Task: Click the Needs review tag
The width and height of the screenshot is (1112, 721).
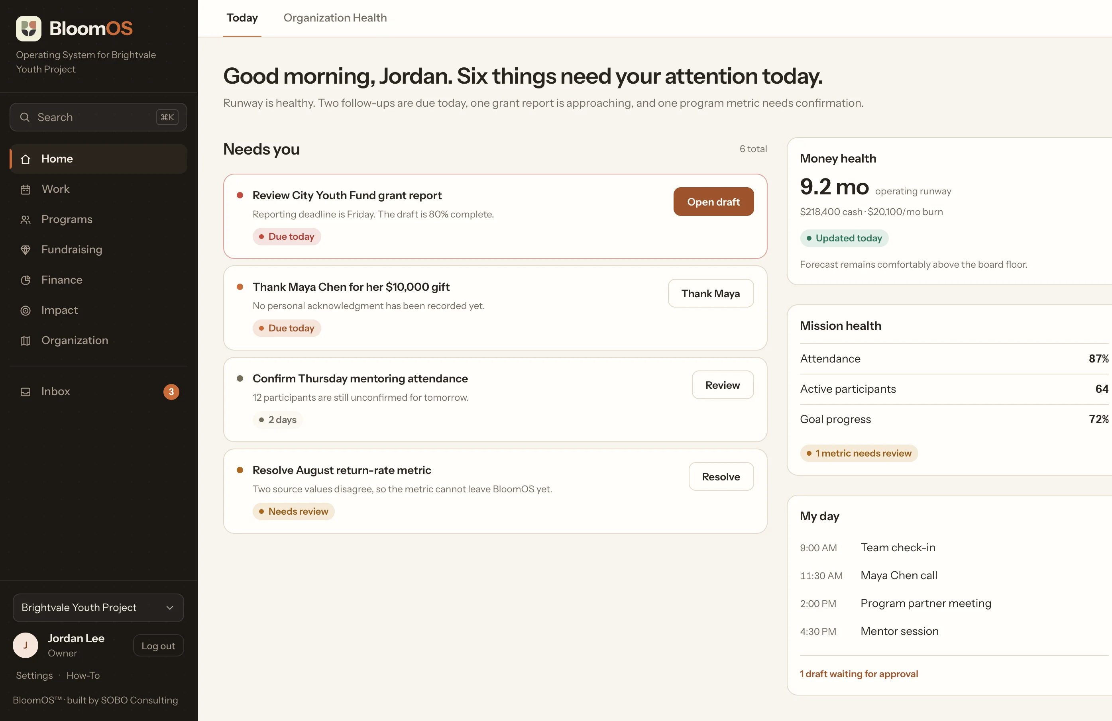Action: pos(293,511)
